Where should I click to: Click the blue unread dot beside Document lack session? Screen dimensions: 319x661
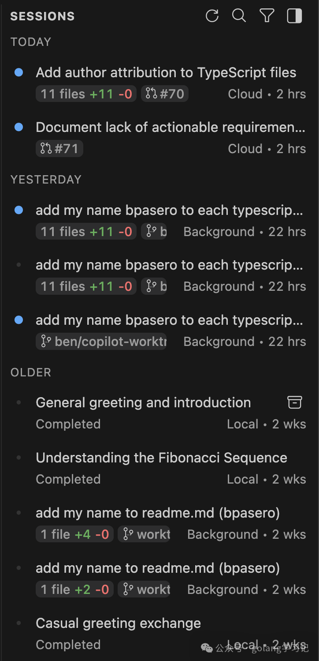19,127
